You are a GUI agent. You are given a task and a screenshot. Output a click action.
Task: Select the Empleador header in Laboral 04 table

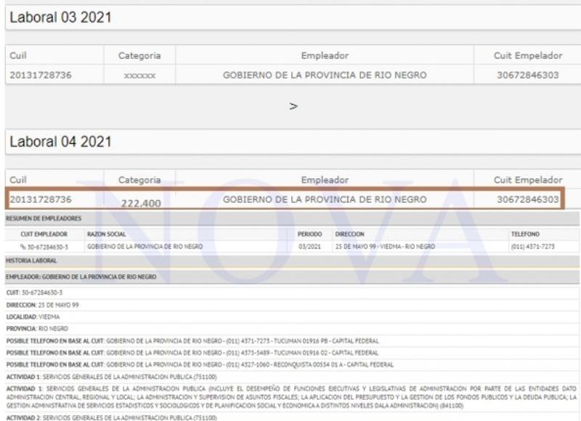(325, 180)
